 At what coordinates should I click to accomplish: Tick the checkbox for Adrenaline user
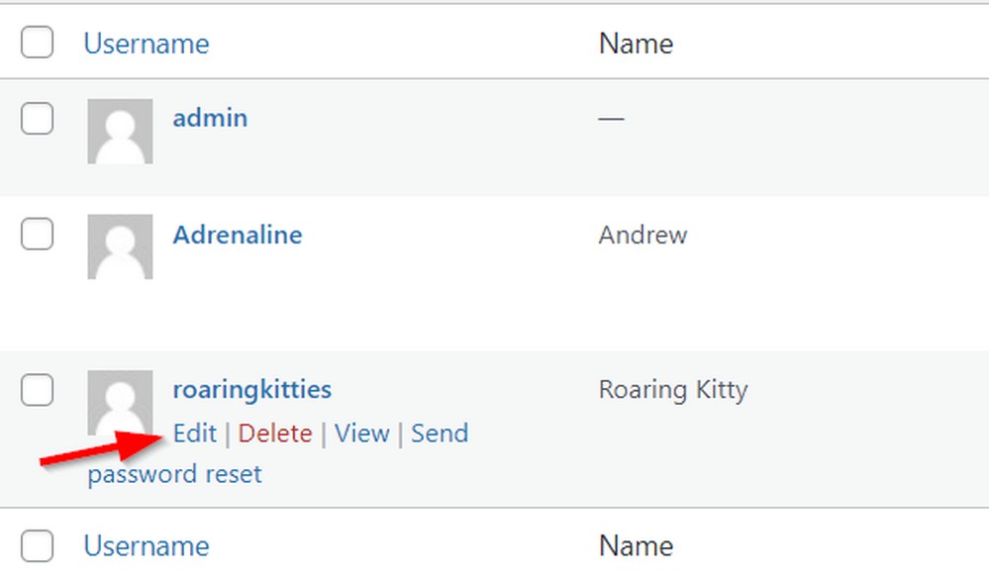pos(37,234)
